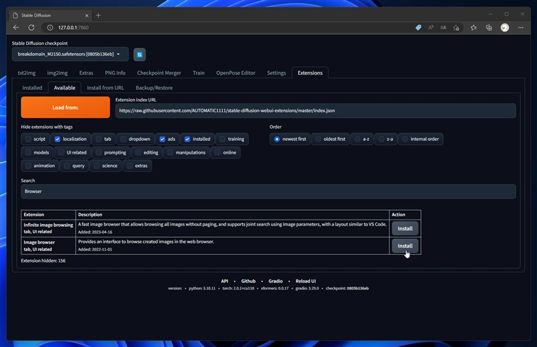Screen dimensions: 537x347
Task: Select the Extensions tab
Action: [x=310, y=73]
